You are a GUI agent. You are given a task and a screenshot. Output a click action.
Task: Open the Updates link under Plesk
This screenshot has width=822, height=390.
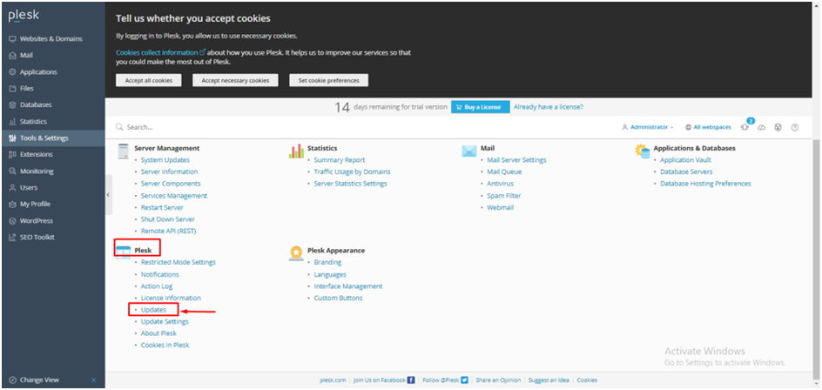pos(153,310)
